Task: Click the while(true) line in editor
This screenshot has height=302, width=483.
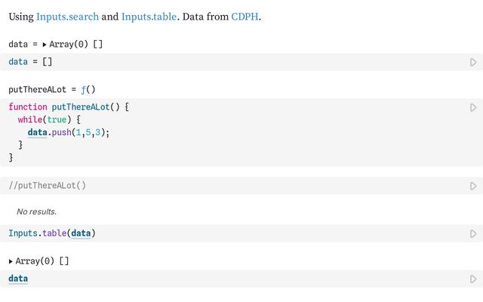Action: point(49,119)
